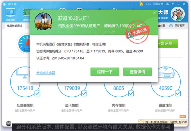Image resolution: width=191 pixels, height=131 pixels.
Task: Click 击败全国88%用户 under graphics card
Action: 72,111
